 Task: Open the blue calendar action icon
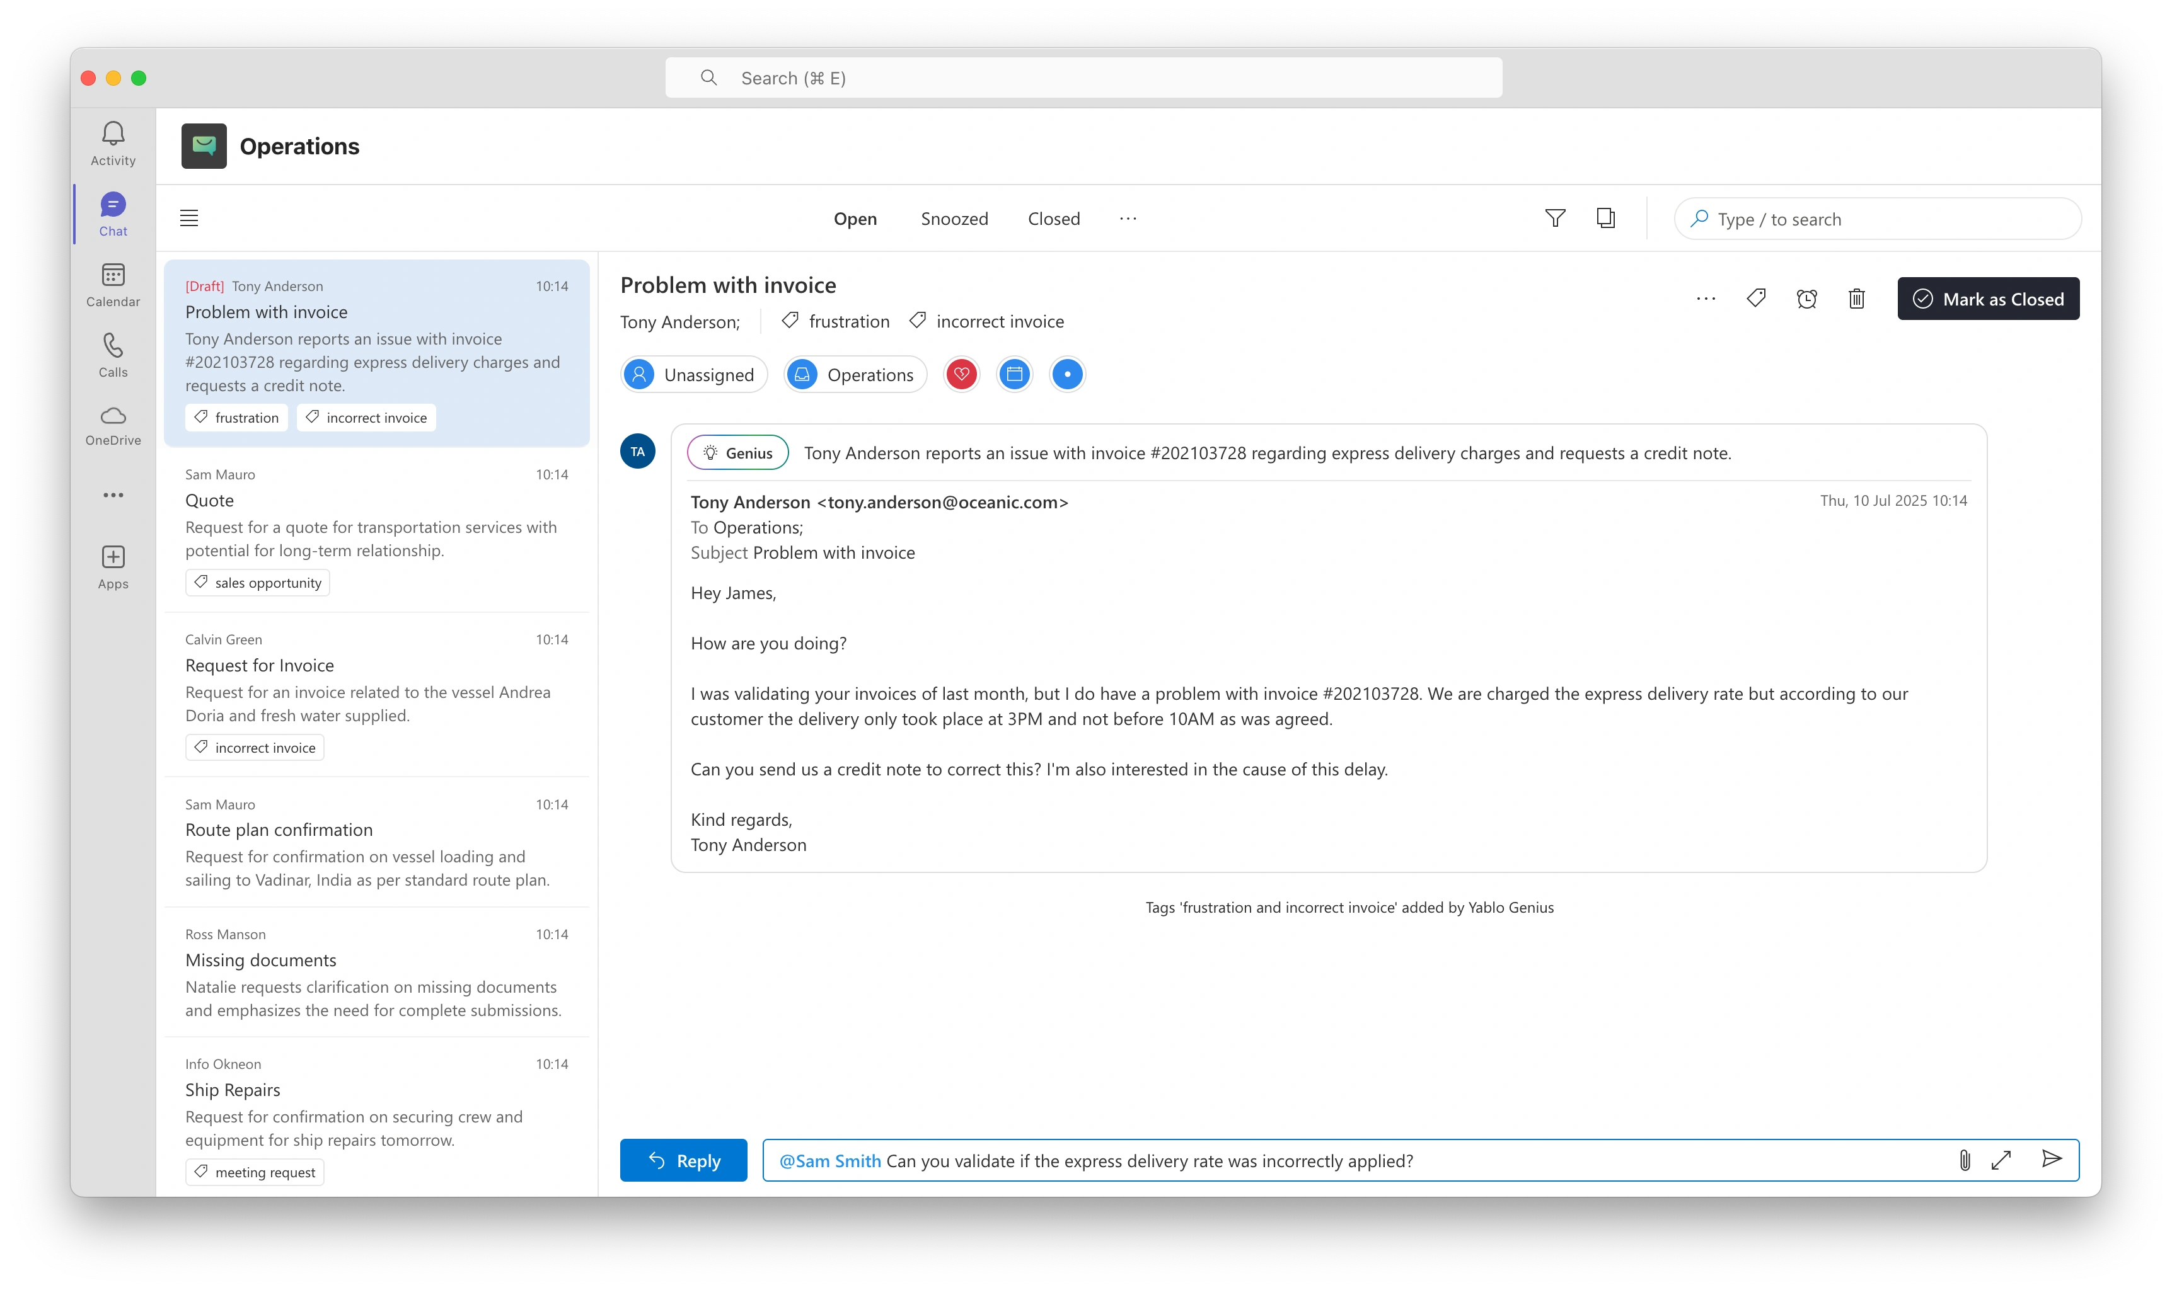pos(1014,375)
